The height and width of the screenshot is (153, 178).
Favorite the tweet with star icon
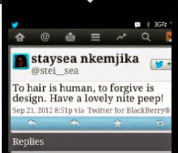[x=118, y=123]
